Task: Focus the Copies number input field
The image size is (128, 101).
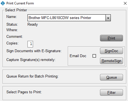Action: click(x=30, y=44)
